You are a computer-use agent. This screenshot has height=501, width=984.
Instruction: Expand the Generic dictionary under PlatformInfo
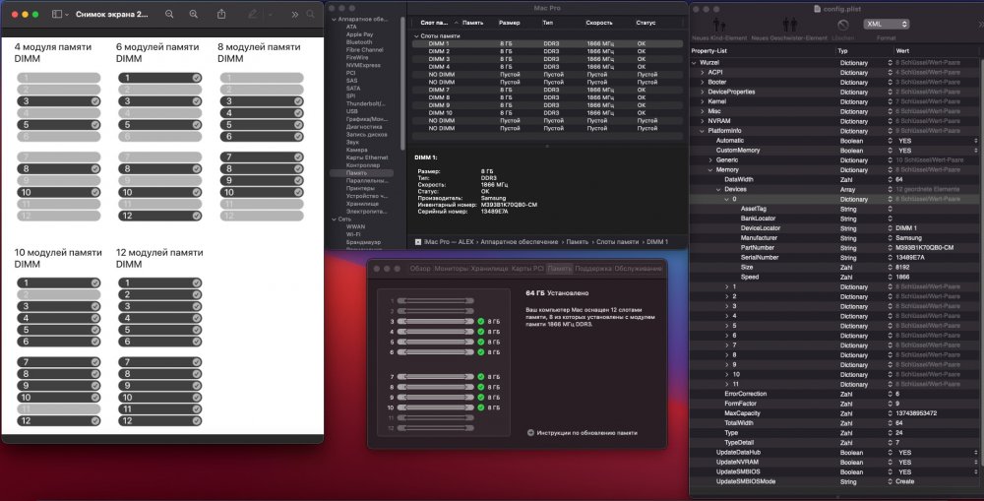(x=710, y=160)
